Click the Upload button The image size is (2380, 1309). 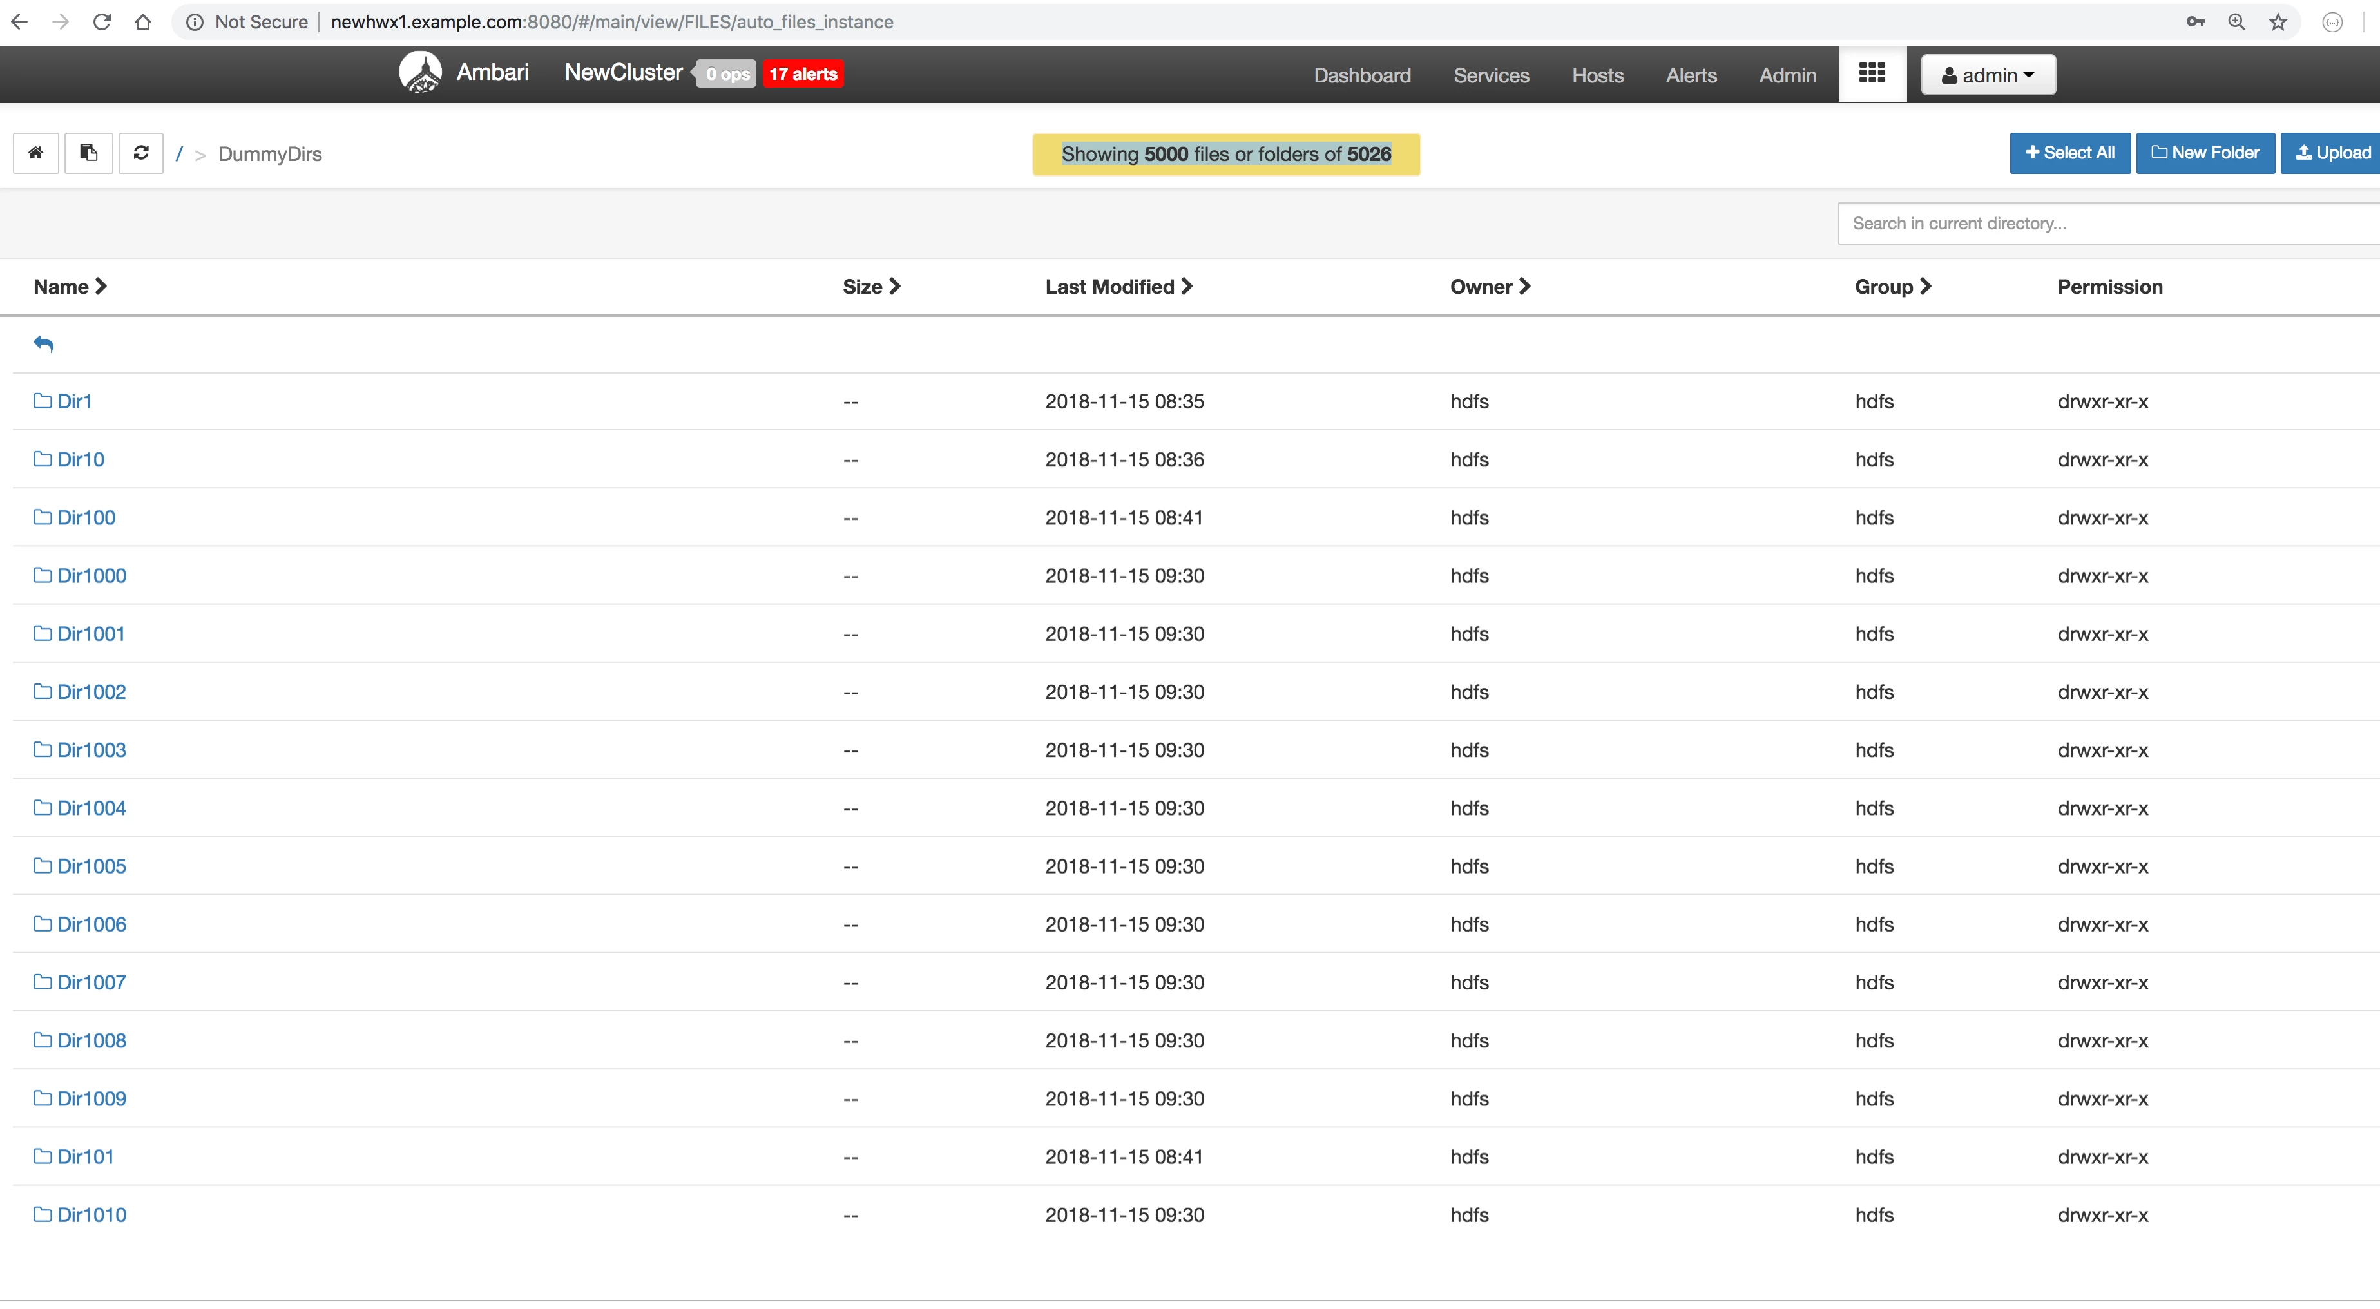click(2332, 153)
